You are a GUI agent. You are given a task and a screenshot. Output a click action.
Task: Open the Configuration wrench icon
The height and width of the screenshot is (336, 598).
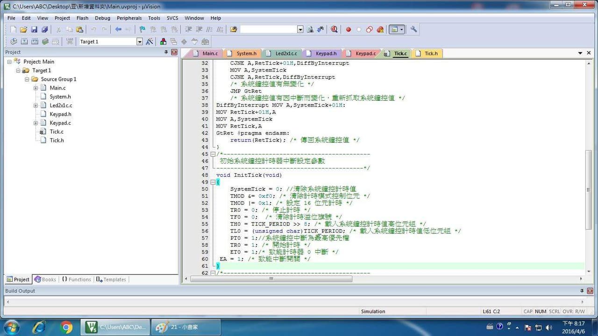[413, 29]
